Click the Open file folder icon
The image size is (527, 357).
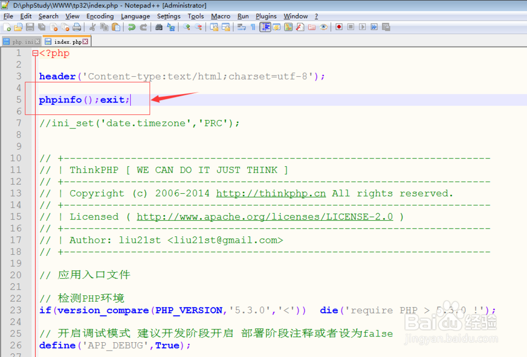pyautogui.click(x=18, y=27)
